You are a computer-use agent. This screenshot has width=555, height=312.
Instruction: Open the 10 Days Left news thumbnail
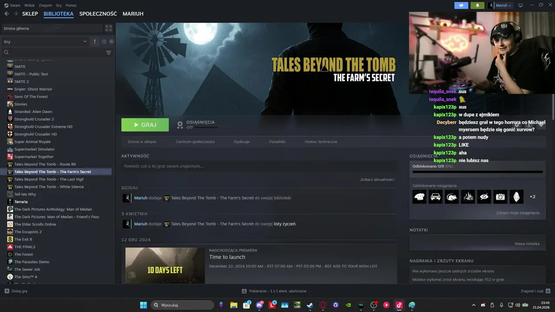pyautogui.click(x=165, y=266)
